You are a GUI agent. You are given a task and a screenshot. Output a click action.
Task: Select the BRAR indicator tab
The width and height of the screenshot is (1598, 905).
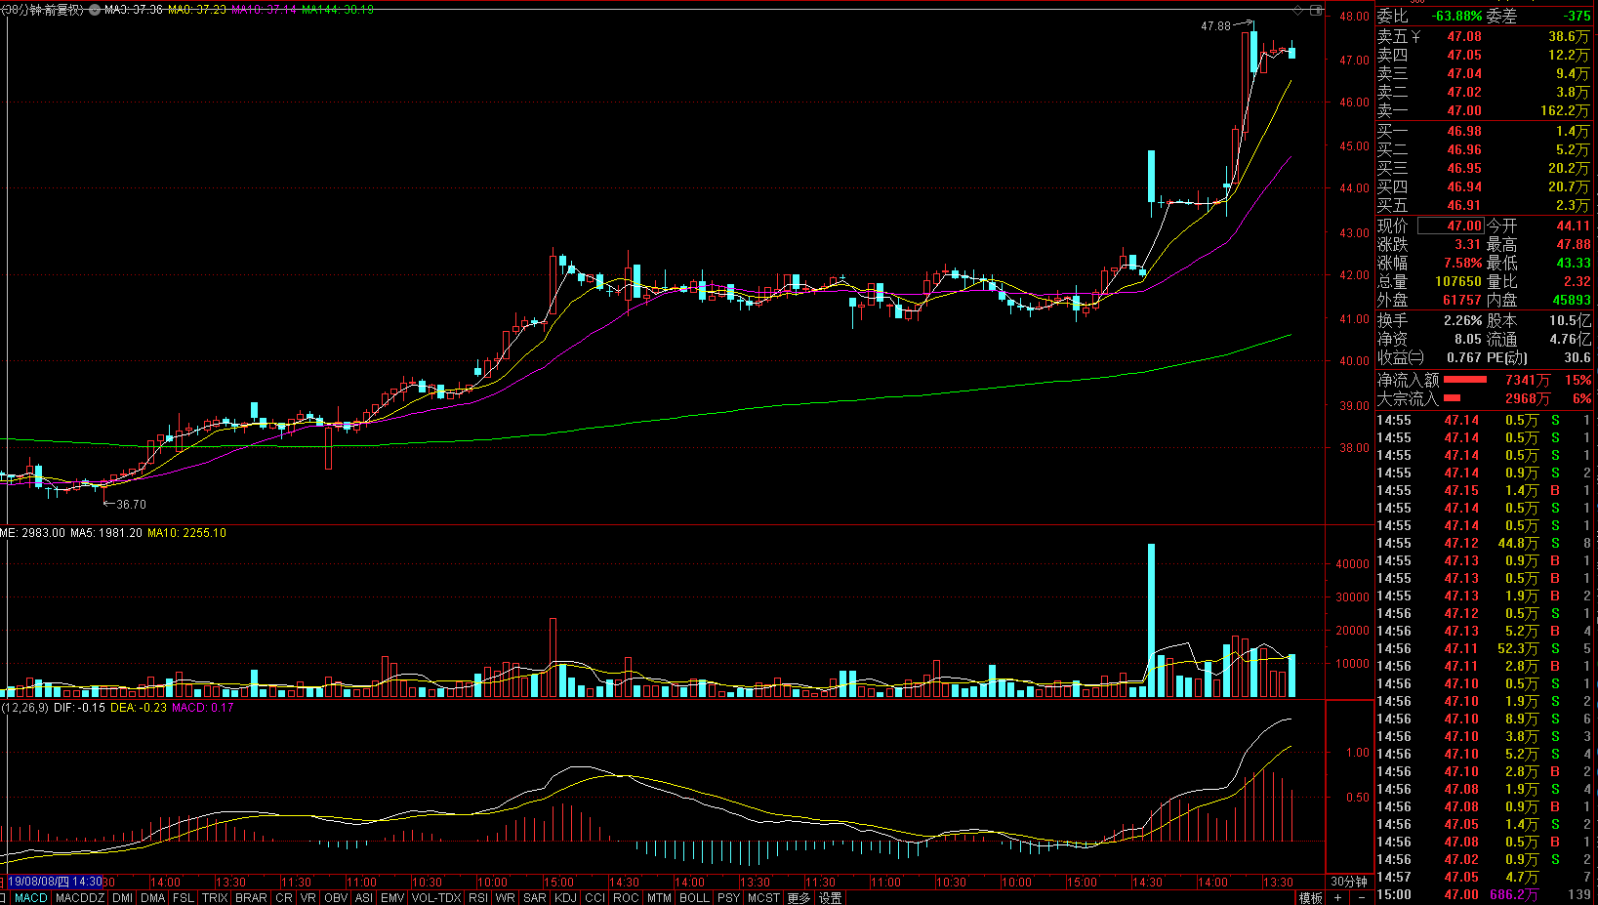[x=251, y=898]
